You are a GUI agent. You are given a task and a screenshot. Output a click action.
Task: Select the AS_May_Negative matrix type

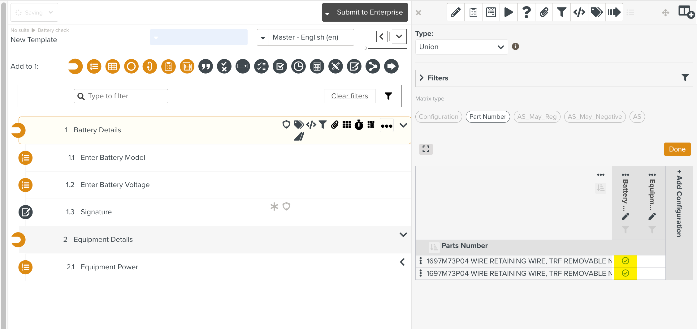click(595, 117)
